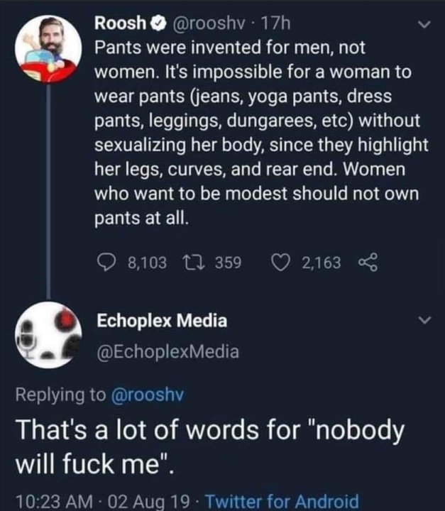Click the 8,103 replies count
445x511 pixels.
pyautogui.click(x=147, y=263)
